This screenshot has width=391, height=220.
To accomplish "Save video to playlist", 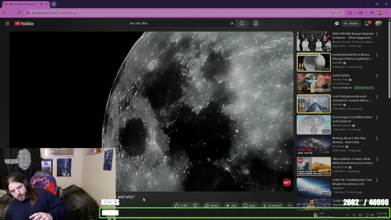I will pyautogui.click(x=249, y=206).
